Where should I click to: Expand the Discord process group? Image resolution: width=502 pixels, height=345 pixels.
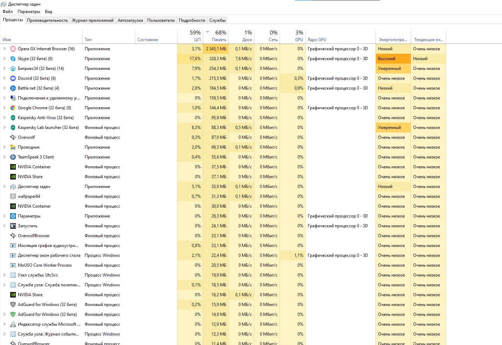[4, 78]
